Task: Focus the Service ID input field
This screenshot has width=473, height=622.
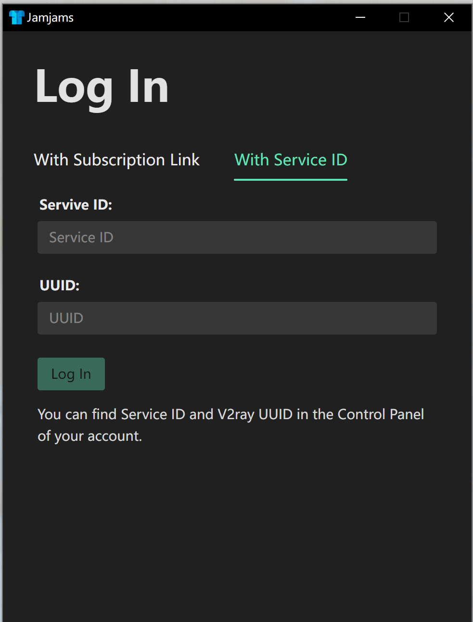Action: 237,237
